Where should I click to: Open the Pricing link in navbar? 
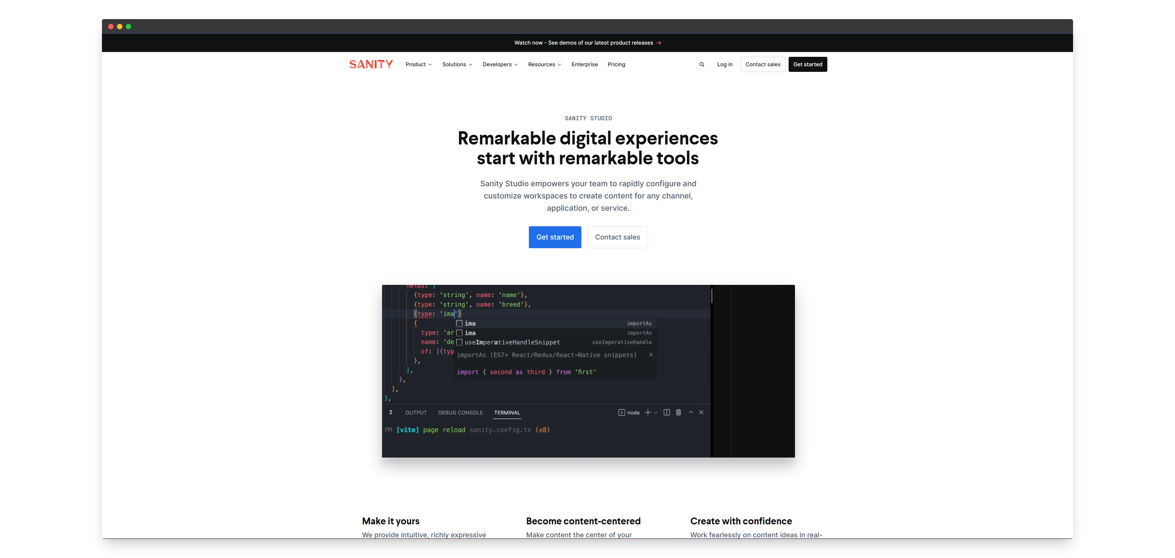pos(616,64)
